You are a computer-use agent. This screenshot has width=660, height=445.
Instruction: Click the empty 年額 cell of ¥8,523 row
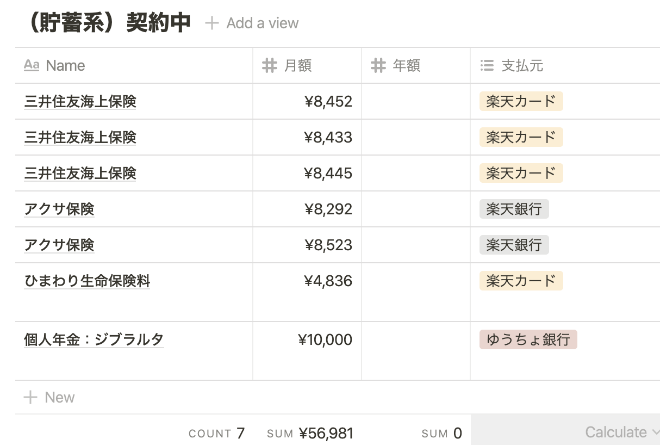tap(416, 245)
